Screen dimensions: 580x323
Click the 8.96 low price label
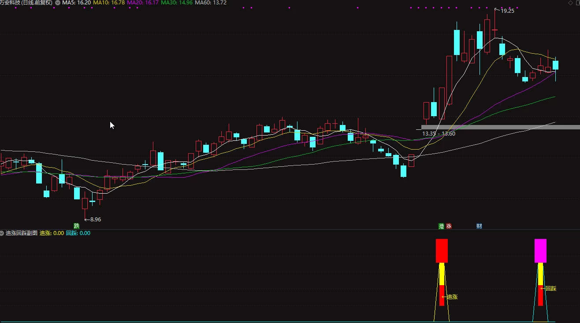coord(96,220)
